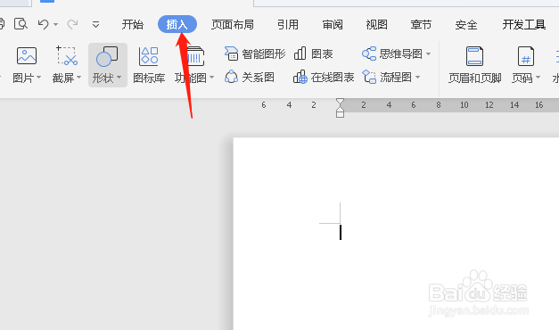559x330 pixels.
Task: Expand the 思维导图 dropdown arrow
Action: pyautogui.click(x=429, y=54)
